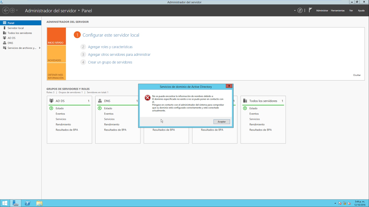Open Resultados de BPA in Todos los servidores
Screen dimensions: 369x207
tap(260, 130)
